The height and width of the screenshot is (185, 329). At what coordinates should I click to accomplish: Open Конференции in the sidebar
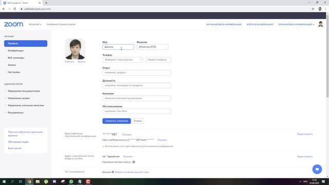15,51
